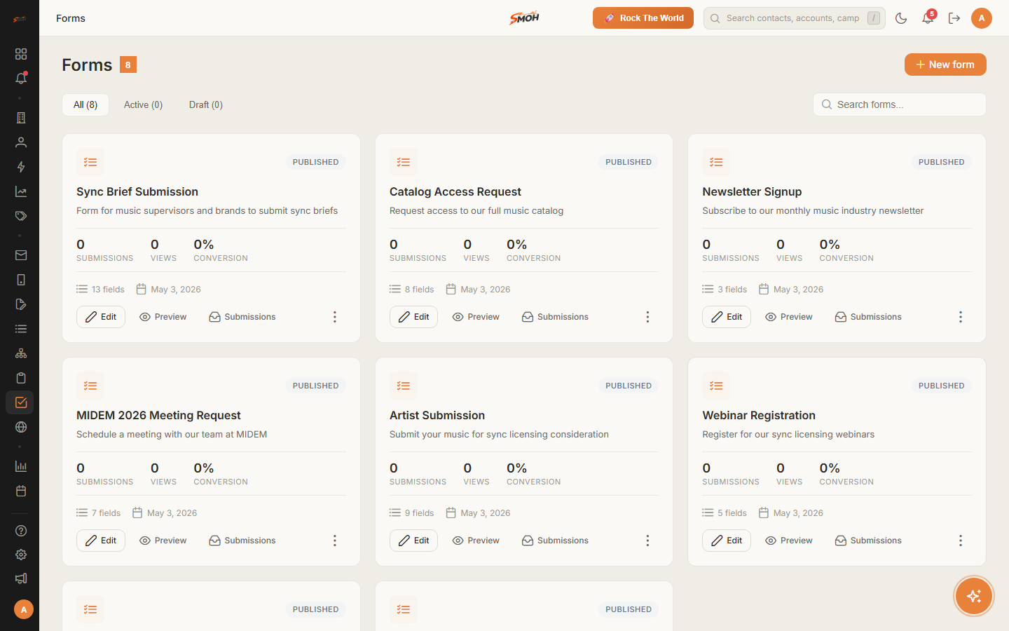Edit the MIDEM 2026 Meeting Request form

point(101,541)
